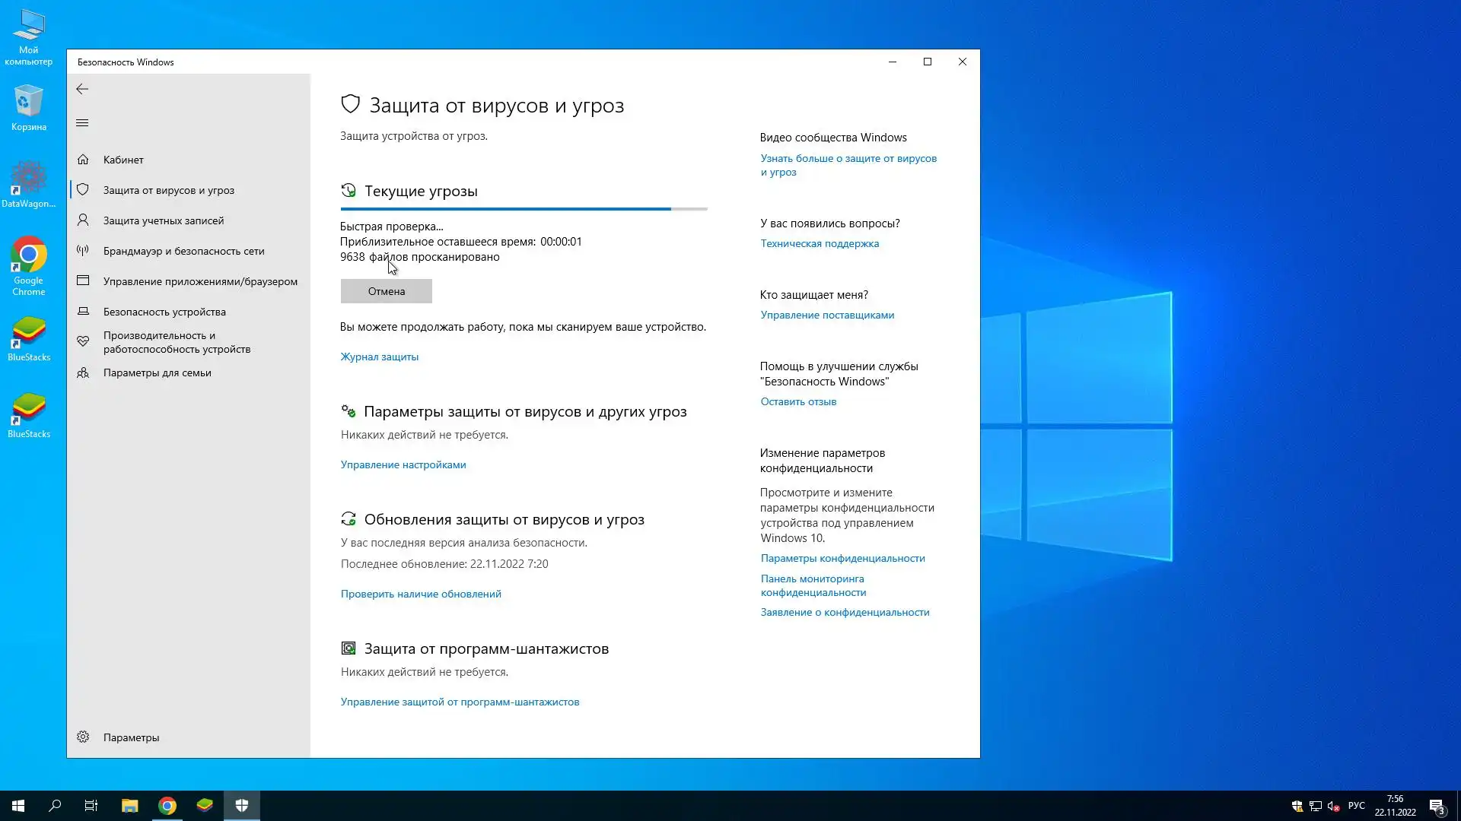Click Управление настройками link

click(x=403, y=464)
